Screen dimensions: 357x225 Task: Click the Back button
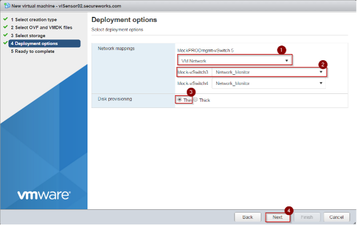248,217
